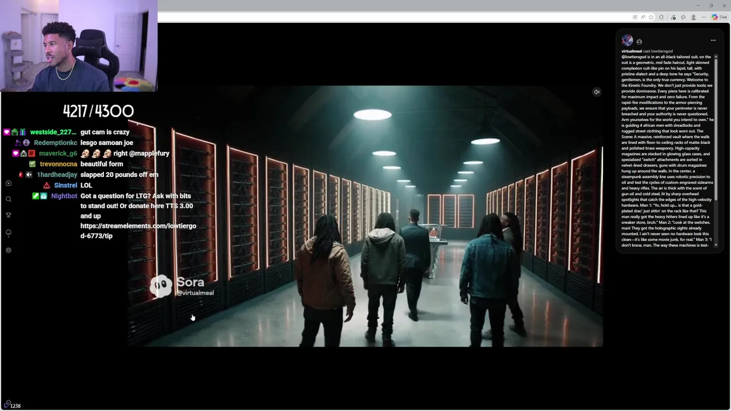Open Sora home feed icon in sidebar

click(9, 183)
